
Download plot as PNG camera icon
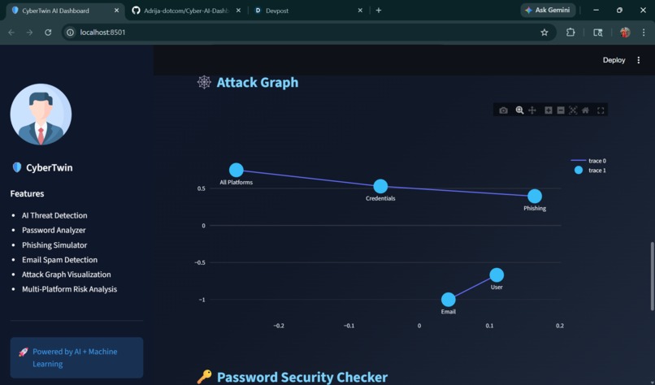point(503,110)
